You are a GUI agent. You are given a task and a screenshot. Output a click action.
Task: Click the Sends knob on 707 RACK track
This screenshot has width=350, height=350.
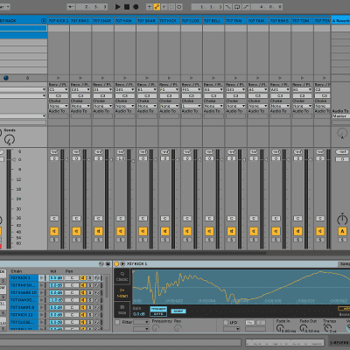(x=10, y=140)
